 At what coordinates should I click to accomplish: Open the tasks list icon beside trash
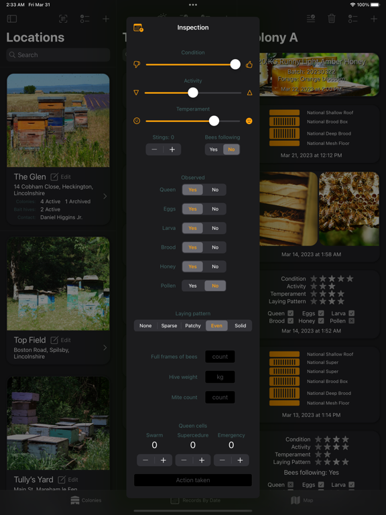(x=311, y=18)
